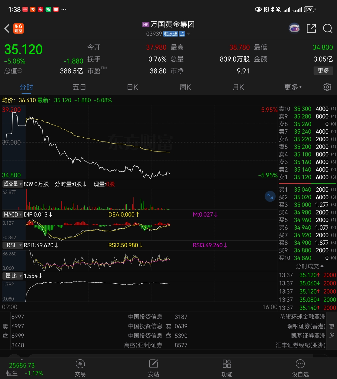Tap broker 瑞银证券(香港) entry

[306, 326]
